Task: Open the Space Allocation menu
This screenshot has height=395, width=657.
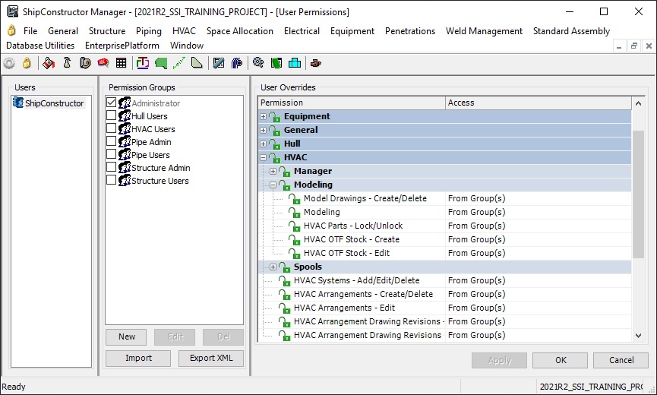Action: point(240,31)
